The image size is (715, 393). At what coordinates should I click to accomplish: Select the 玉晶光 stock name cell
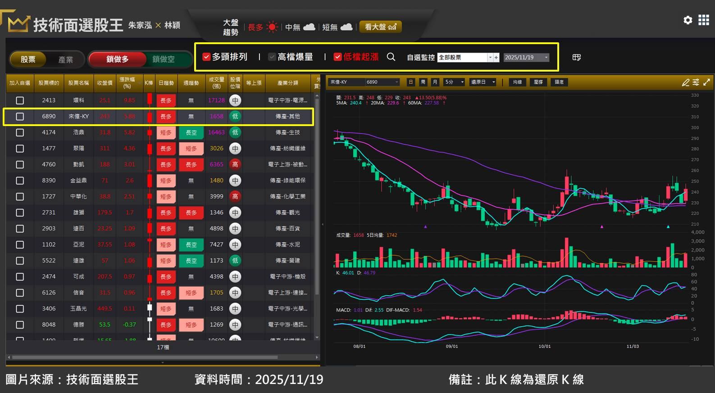[78, 309]
